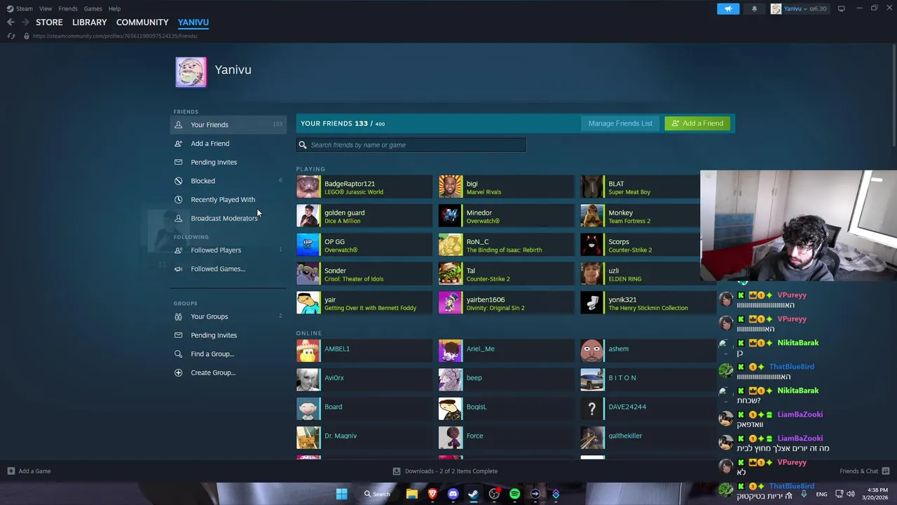Open online friend B I T O N
This screenshot has width=897, height=505.
648,379
